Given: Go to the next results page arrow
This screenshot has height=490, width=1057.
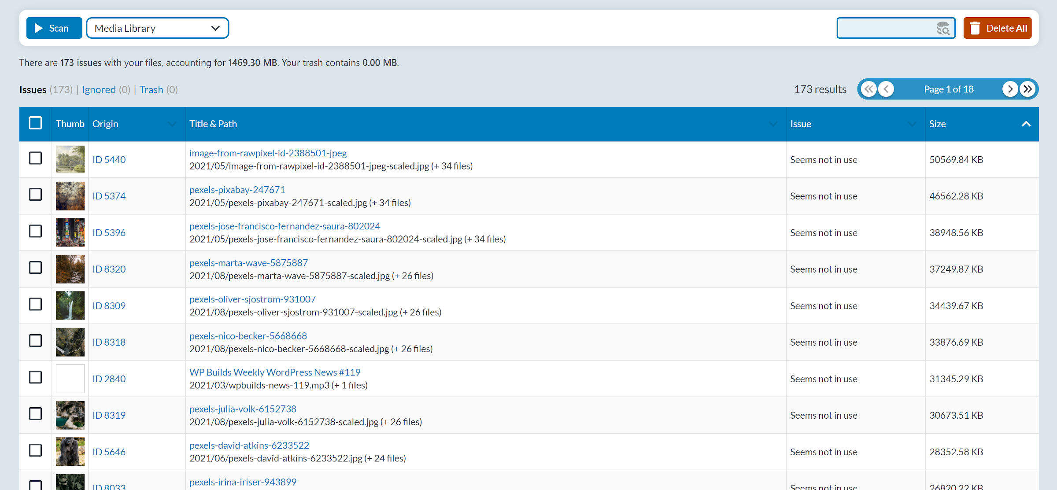Looking at the screenshot, I should (x=1010, y=89).
